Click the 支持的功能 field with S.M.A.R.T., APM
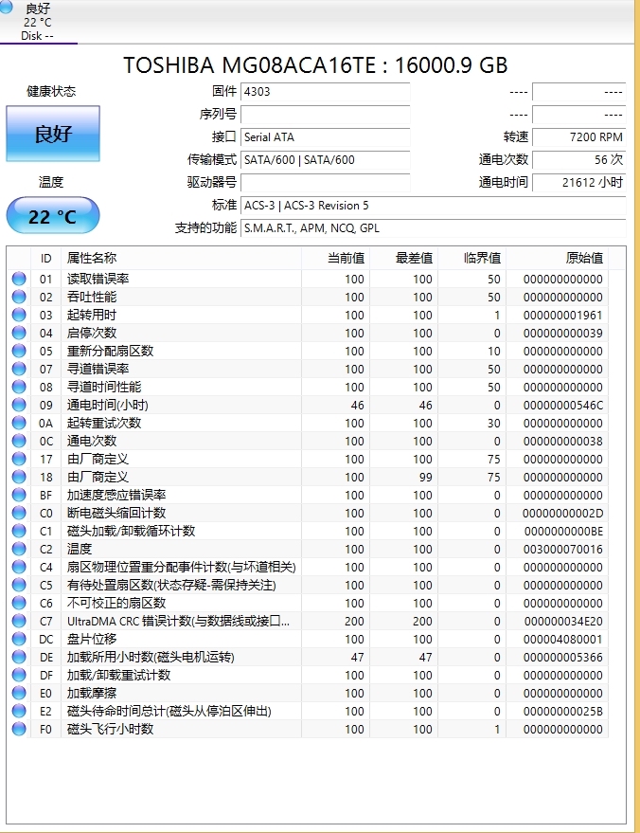The height and width of the screenshot is (833, 640). coord(433,228)
